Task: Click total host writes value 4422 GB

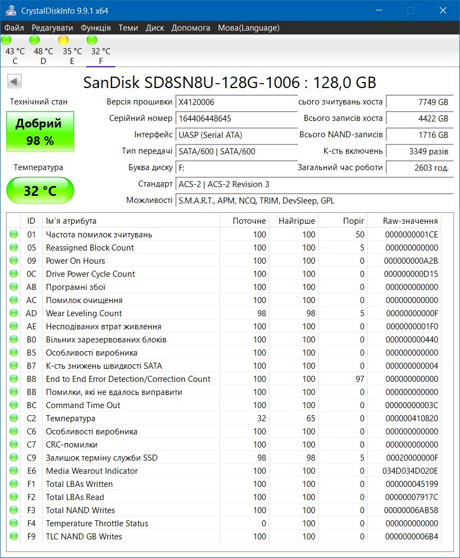Action: [x=420, y=119]
